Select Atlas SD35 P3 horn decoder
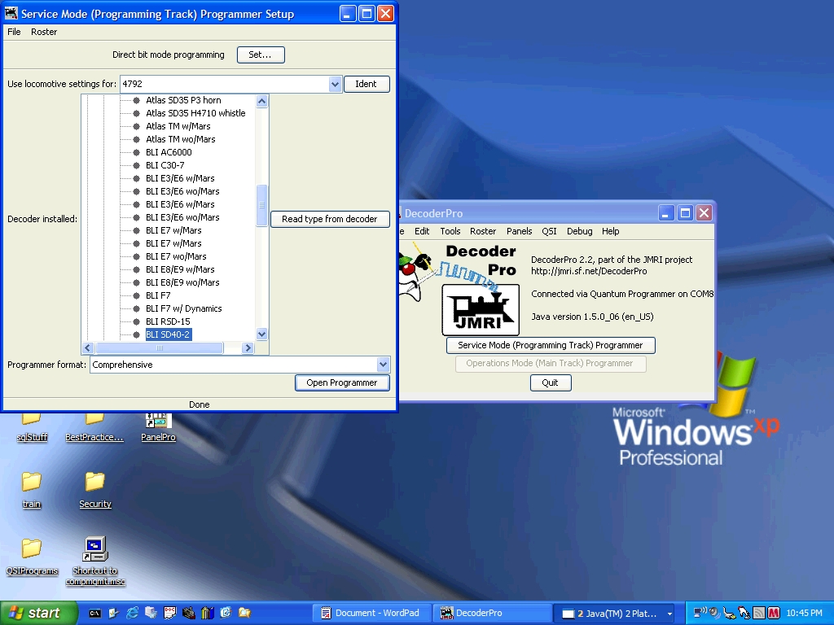834x625 pixels. [183, 100]
